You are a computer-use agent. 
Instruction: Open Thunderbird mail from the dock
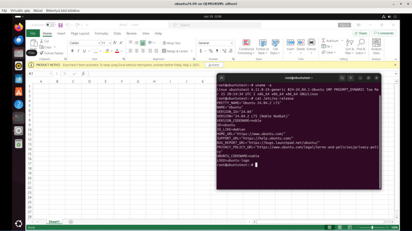(19, 40)
